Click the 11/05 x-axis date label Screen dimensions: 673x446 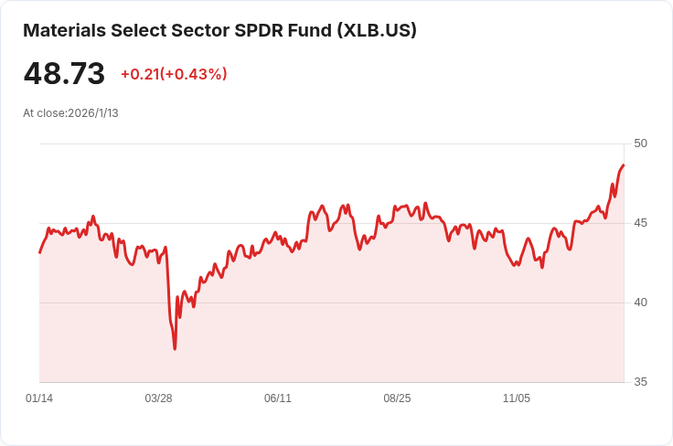pos(517,398)
